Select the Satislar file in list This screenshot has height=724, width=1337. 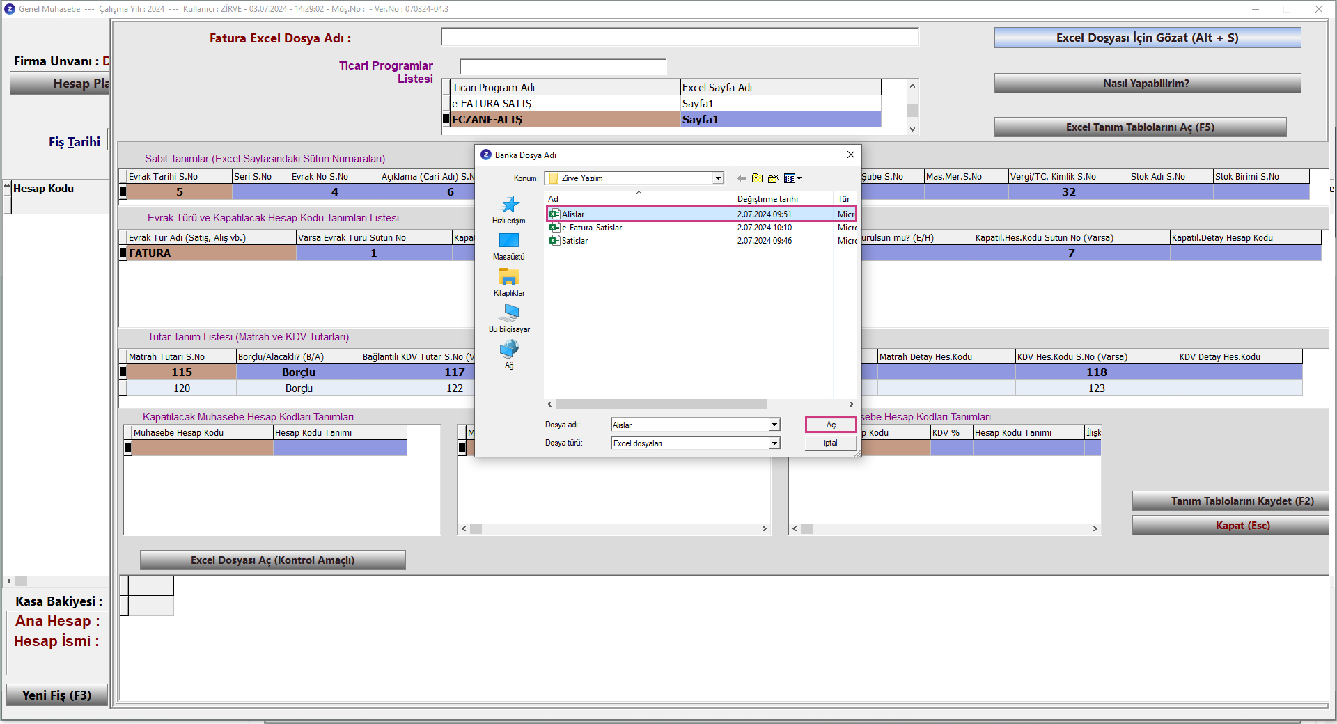pyautogui.click(x=574, y=241)
